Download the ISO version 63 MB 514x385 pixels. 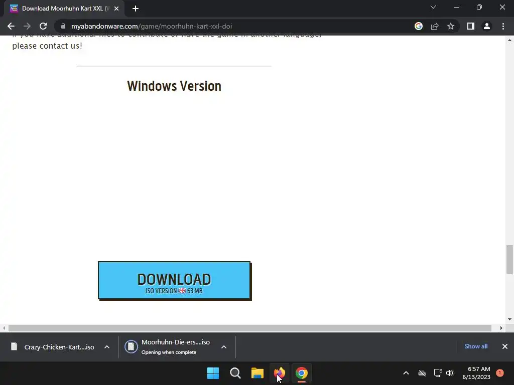point(174,281)
